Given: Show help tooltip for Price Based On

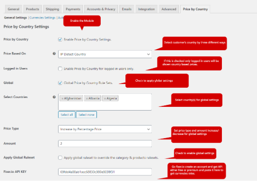Looking at the screenshot, I should 54,53.
